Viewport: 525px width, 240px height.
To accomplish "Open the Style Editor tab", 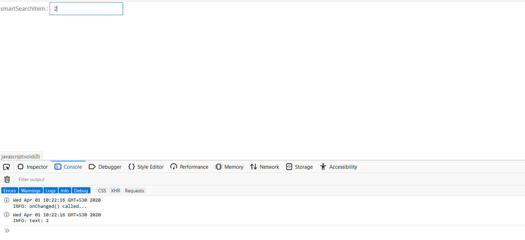I will (146, 167).
